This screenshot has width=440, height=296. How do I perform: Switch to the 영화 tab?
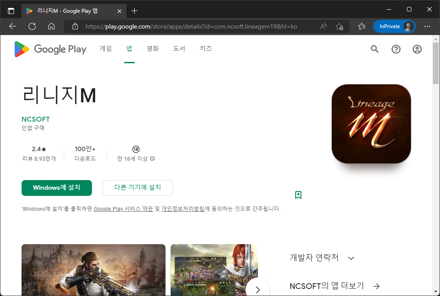coord(153,48)
